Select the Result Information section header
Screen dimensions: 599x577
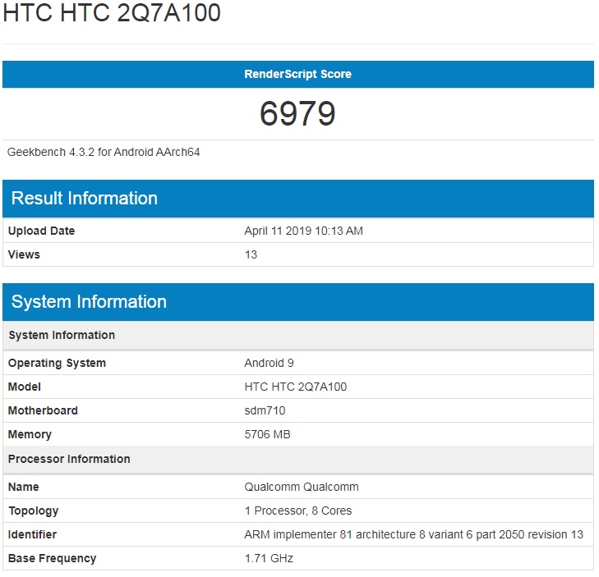85,199
